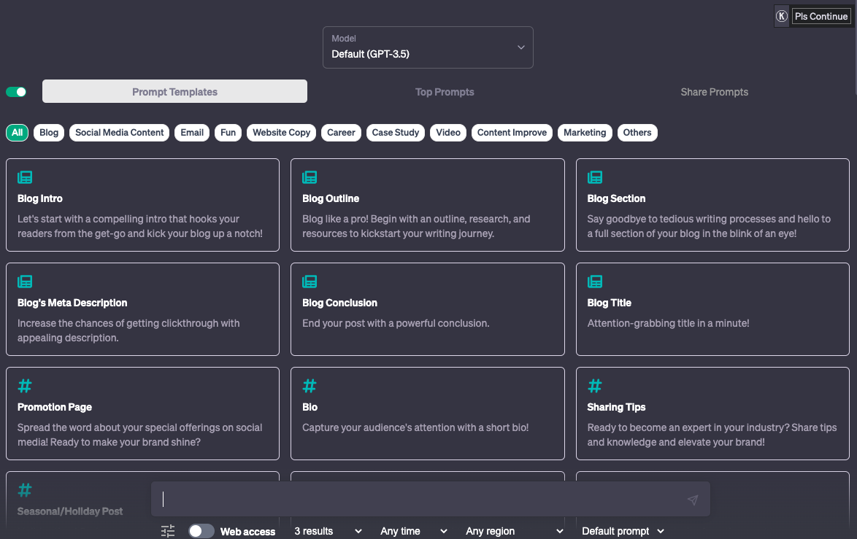The width and height of the screenshot is (857, 539).
Task: Open the Model selection dropdown
Action: coord(428,47)
